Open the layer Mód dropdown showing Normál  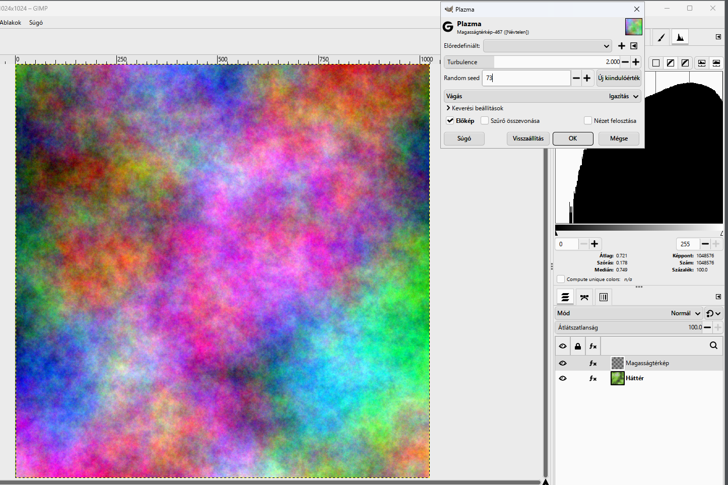click(x=629, y=313)
